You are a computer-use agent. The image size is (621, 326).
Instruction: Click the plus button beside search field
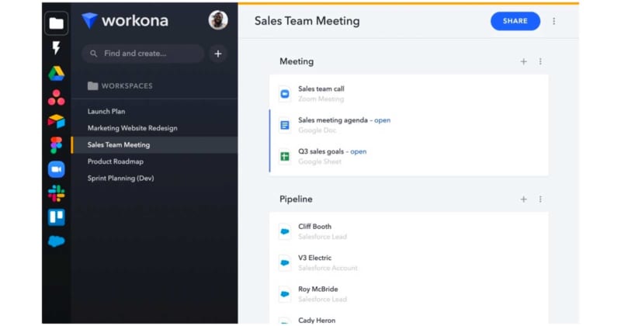tap(218, 54)
